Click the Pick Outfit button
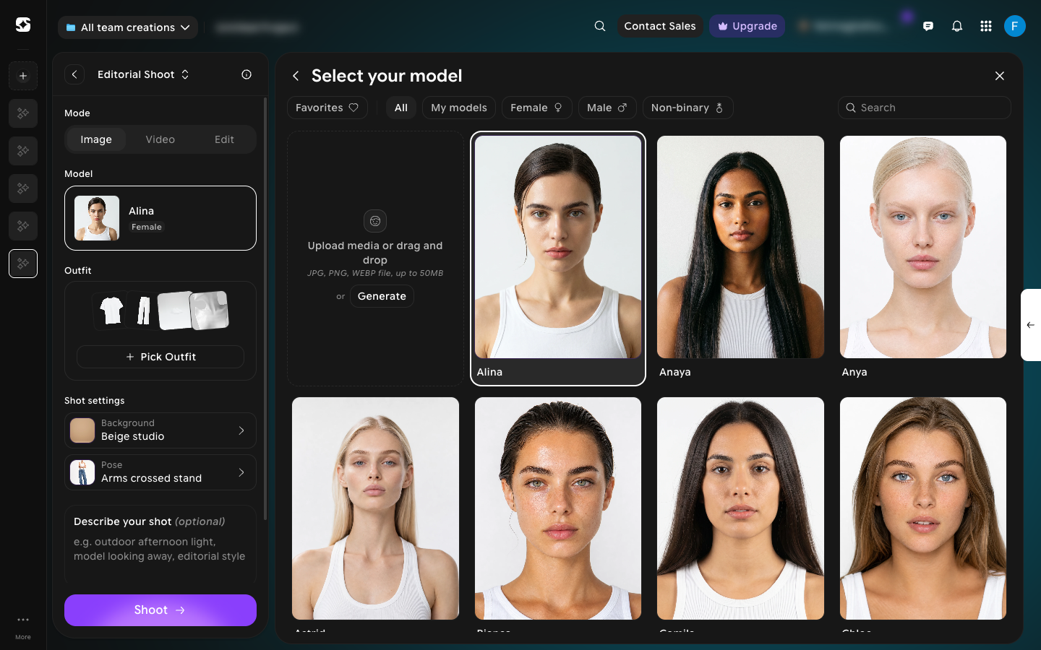 tap(160, 357)
